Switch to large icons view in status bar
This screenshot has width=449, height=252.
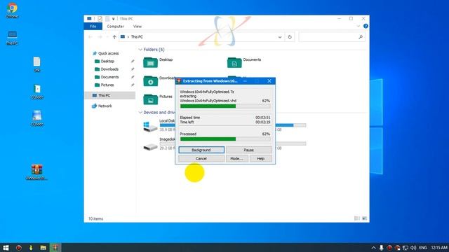click(x=364, y=218)
